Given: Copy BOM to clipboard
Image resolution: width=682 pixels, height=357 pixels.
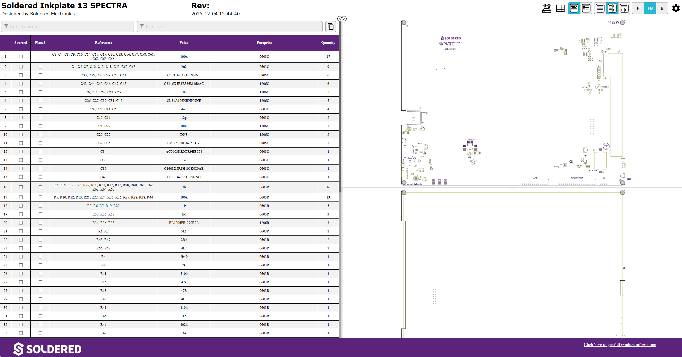Looking at the screenshot, I should (x=331, y=27).
